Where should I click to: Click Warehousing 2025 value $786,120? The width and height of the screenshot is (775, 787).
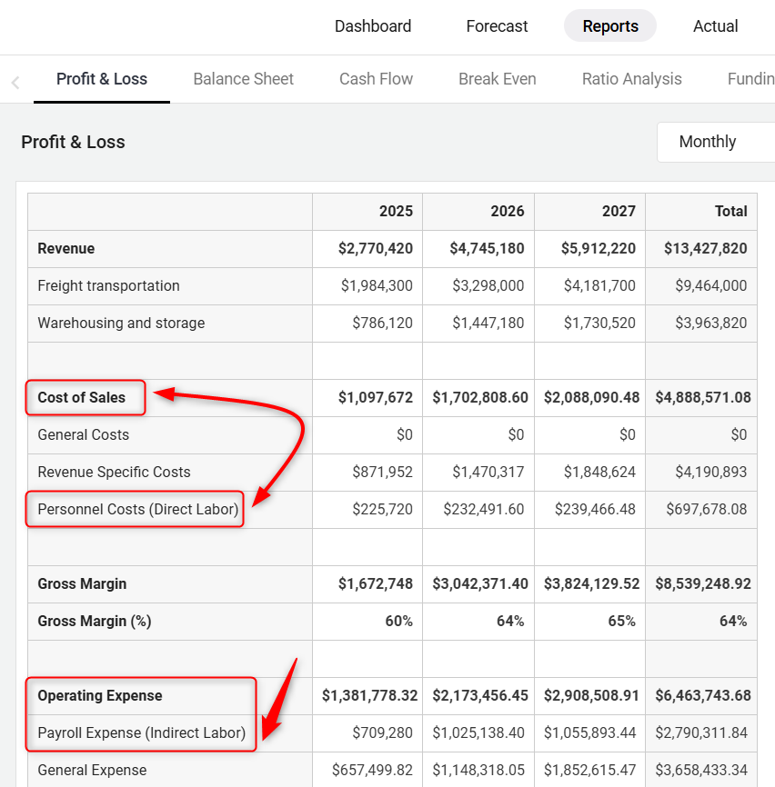coord(382,323)
